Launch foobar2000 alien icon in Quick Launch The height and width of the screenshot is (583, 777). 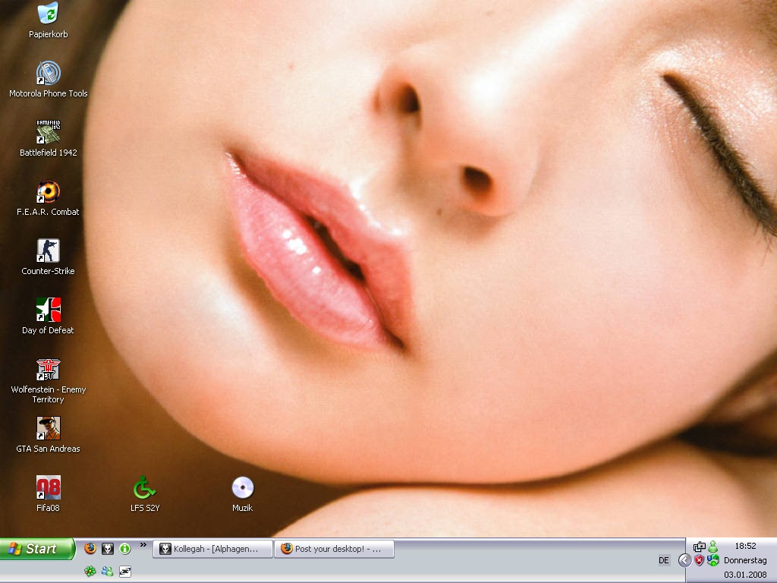[108, 548]
